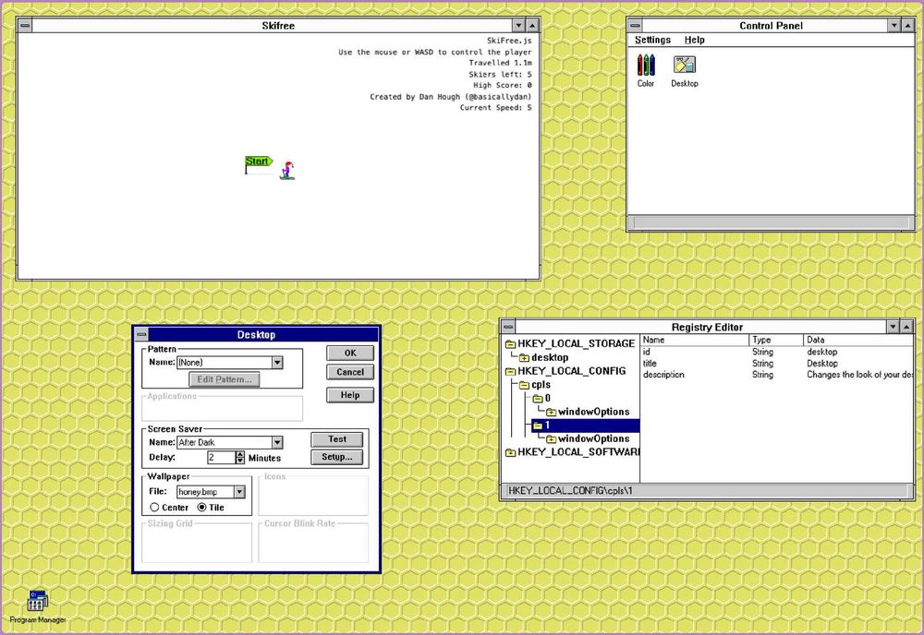The width and height of the screenshot is (924, 635).
Task: Open the Screen Saver Name dropdown
Action: click(x=277, y=442)
